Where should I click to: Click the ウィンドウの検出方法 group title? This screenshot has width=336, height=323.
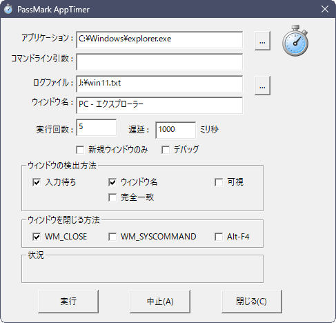pos(62,166)
